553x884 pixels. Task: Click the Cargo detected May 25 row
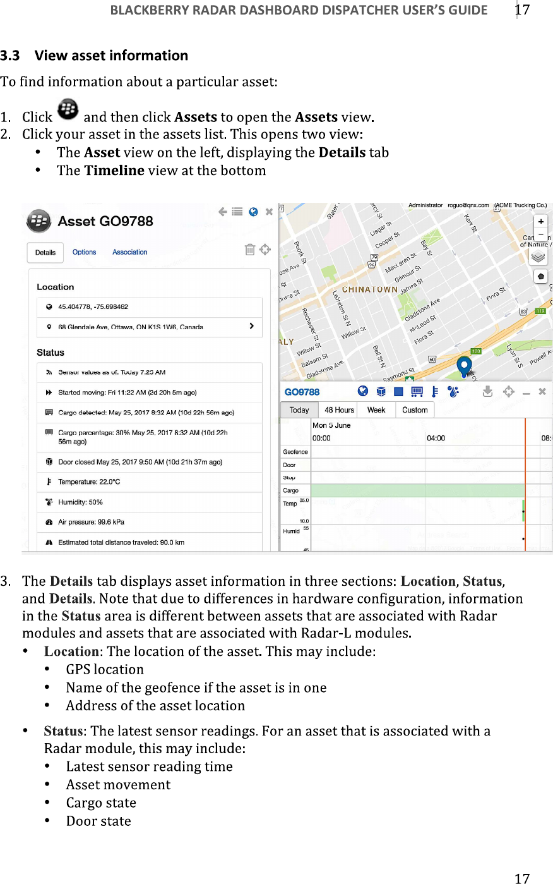click(x=150, y=413)
